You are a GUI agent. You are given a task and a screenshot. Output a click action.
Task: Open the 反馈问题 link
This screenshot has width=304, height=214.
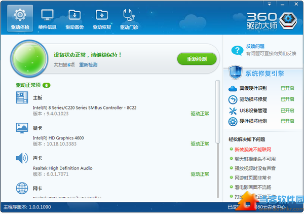(x=255, y=46)
